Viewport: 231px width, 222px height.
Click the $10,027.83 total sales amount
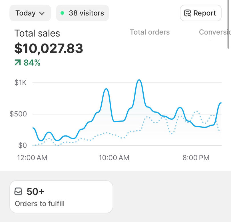(x=49, y=48)
